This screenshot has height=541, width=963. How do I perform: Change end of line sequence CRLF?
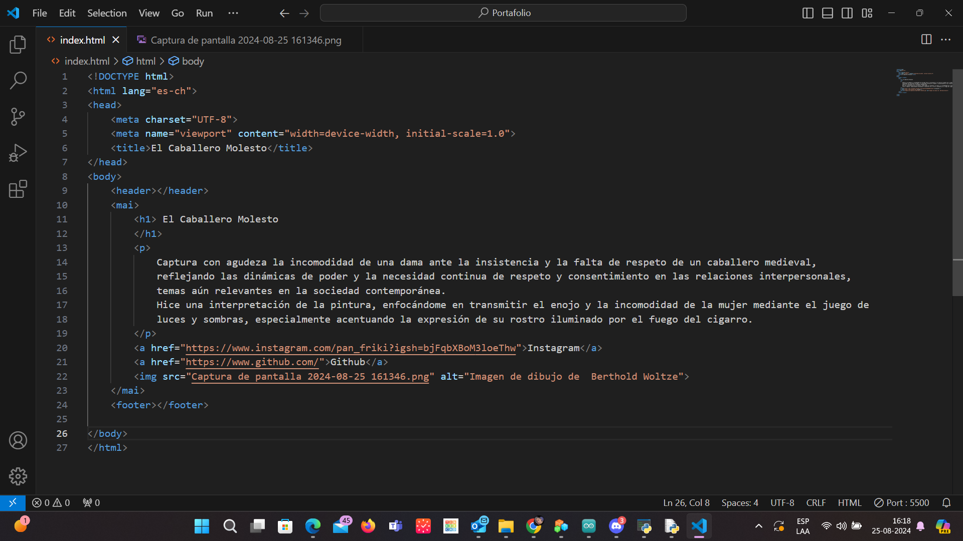click(x=816, y=502)
